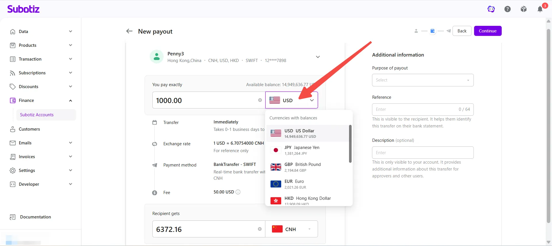Click the Back button
This screenshot has width=552, height=246.
pos(462,31)
